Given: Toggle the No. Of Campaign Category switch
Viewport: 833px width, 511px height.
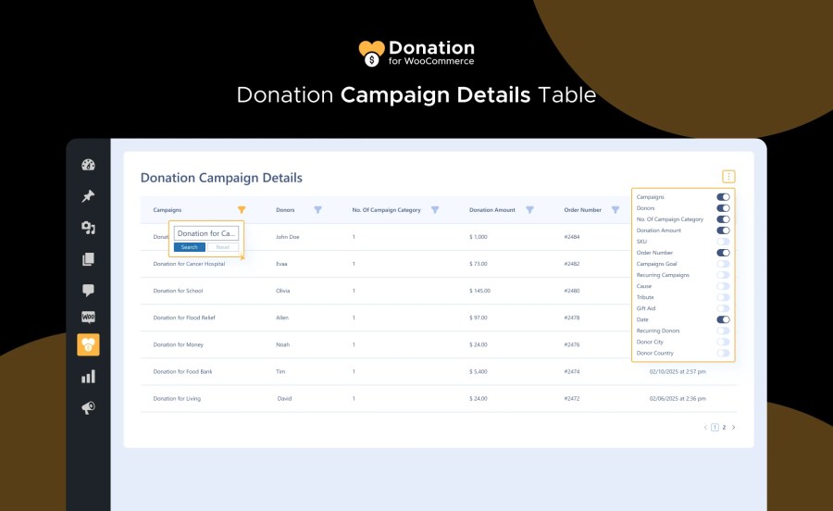Looking at the screenshot, I should pyautogui.click(x=723, y=219).
